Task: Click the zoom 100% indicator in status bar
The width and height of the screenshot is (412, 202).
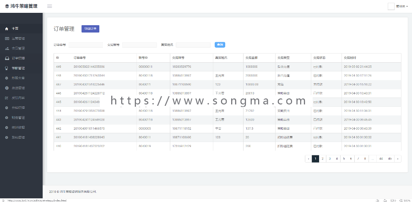Action: click(x=405, y=201)
